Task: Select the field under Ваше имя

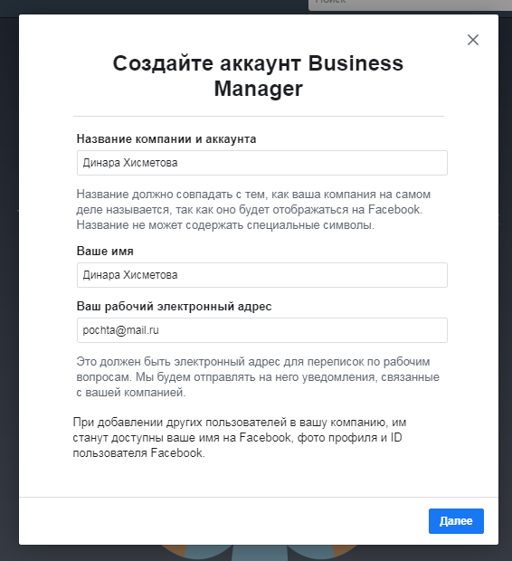Action: [x=262, y=275]
